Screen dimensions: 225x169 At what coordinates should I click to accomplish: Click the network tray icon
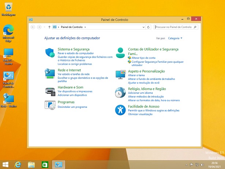click(197, 165)
